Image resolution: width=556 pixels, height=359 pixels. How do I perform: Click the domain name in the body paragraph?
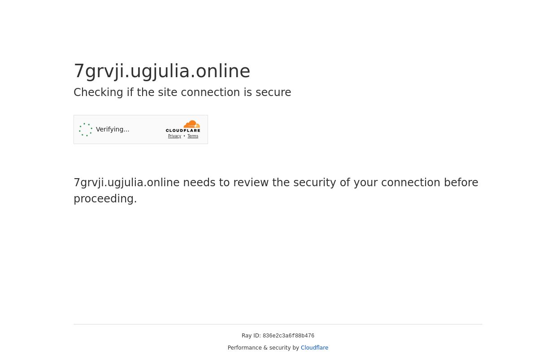tap(126, 183)
